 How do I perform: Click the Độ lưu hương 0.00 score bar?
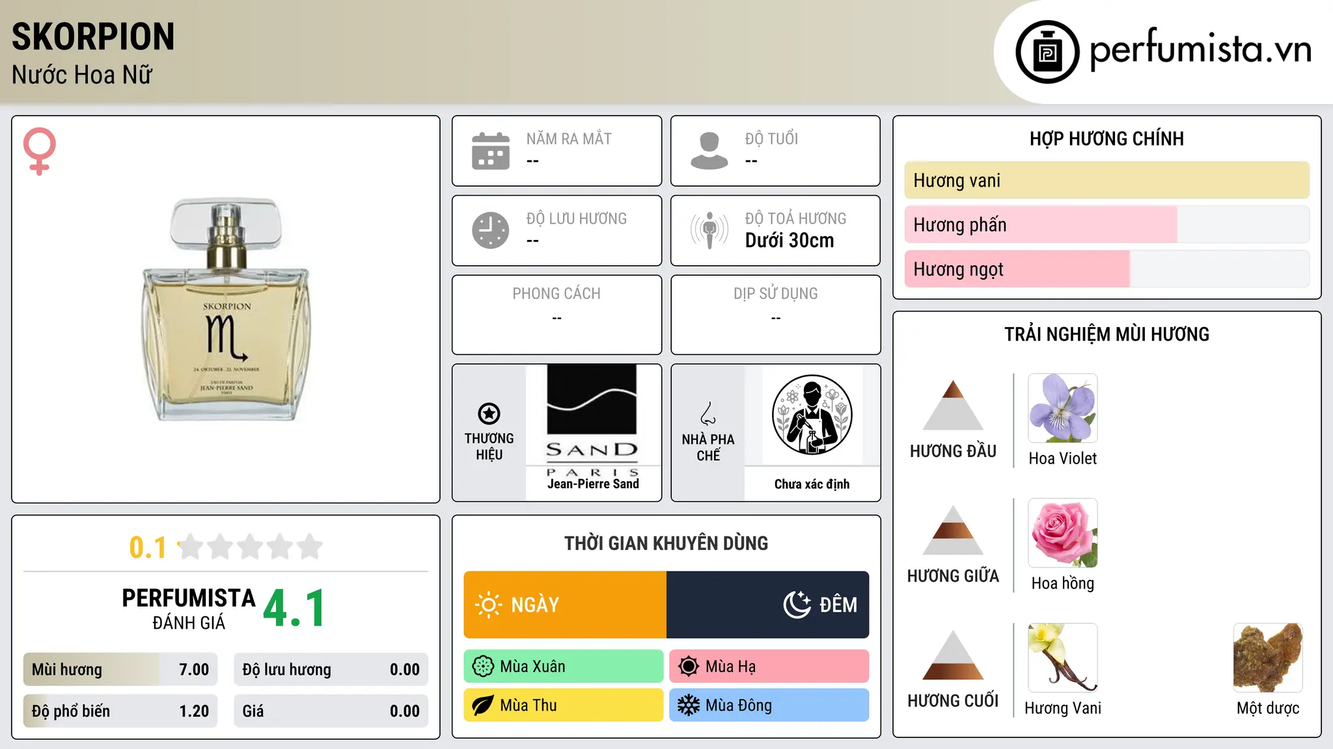pyautogui.click(x=331, y=670)
